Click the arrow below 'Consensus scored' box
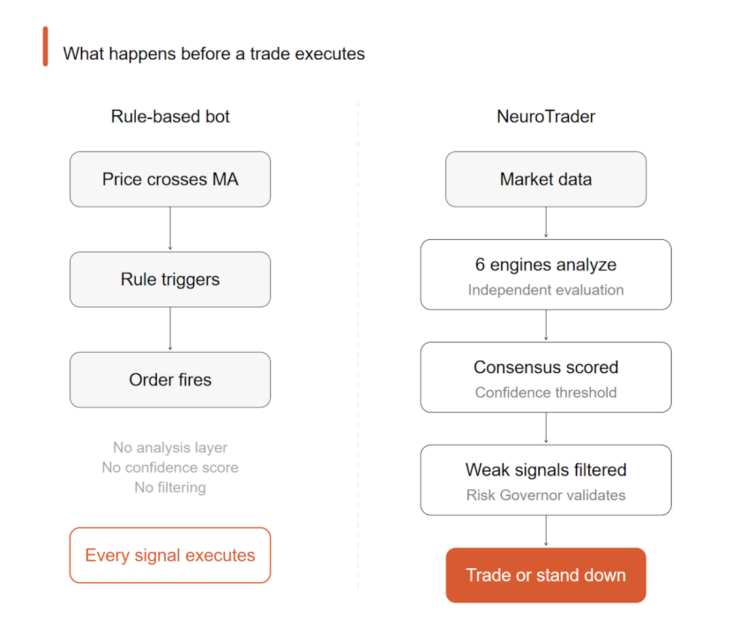This screenshot has width=747, height=628. (546, 428)
